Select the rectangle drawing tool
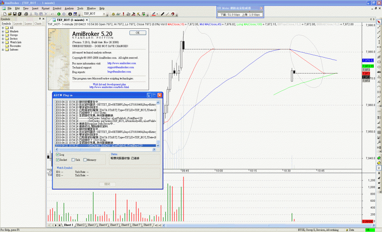 (379, 62)
